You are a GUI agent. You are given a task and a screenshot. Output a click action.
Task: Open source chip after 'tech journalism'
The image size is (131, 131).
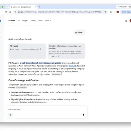point(57,74)
